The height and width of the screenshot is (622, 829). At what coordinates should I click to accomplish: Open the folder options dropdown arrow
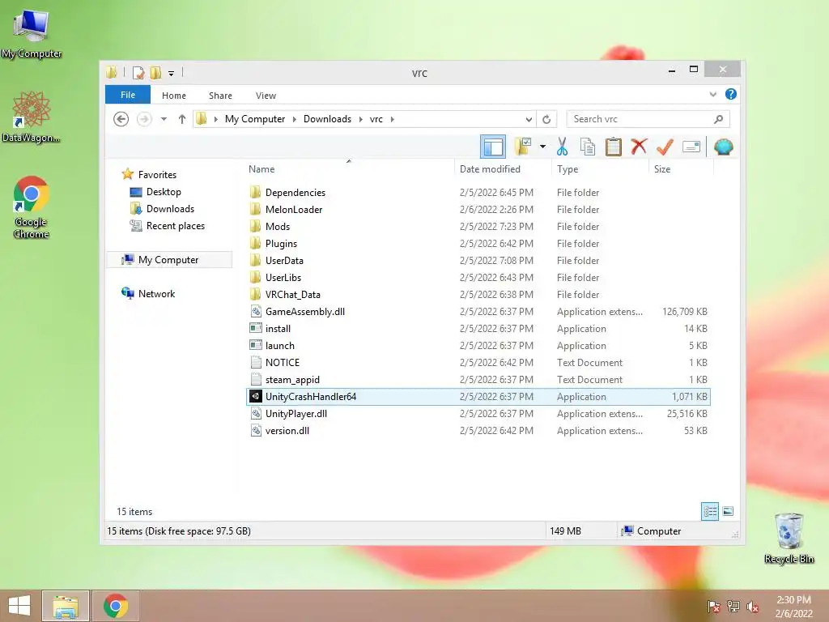542,147
